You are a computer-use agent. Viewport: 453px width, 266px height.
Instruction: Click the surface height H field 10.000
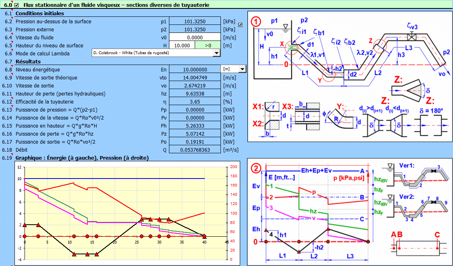coord(182,45)
